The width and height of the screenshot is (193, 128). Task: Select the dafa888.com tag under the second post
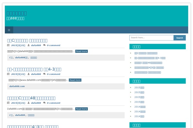[17, 86]
